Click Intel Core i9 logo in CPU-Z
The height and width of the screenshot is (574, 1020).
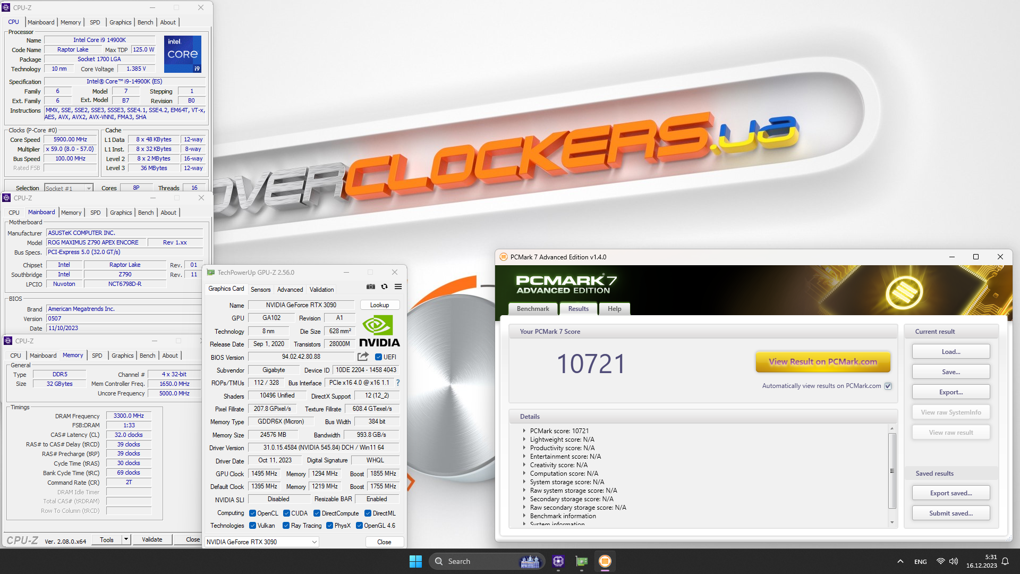coord(183,54)
